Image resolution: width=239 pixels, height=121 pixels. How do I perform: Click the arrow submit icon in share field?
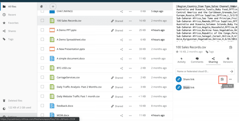[232, 71]
